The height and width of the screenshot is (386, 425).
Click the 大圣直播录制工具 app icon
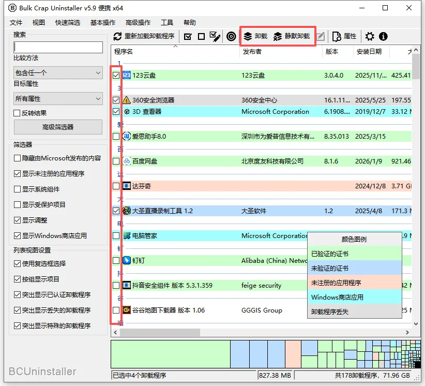[127, 211]
